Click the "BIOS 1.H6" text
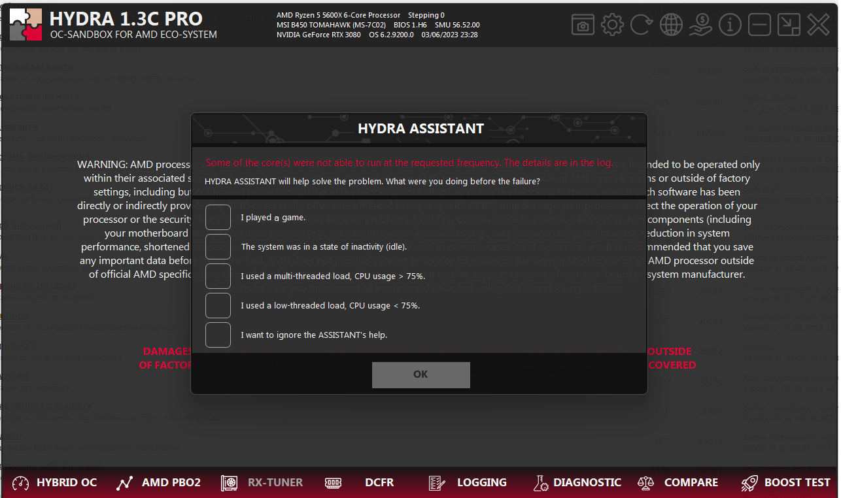The width and height of the screenshot is (841, 498). pyautogui.click(x=410, y=25)
